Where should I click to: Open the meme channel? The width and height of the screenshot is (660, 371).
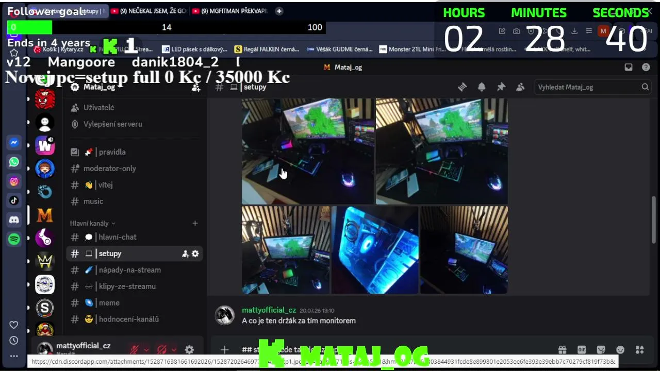coord(134,303)
